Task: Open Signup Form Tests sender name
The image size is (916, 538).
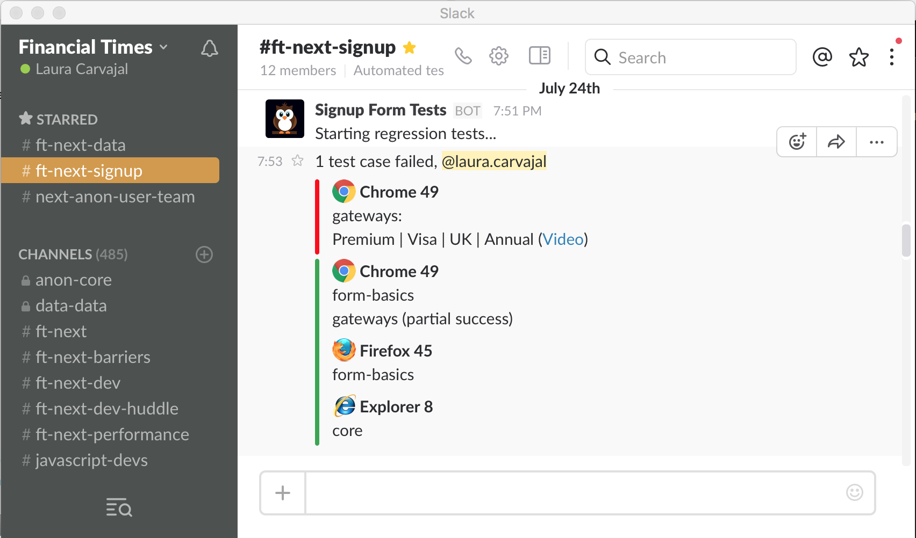Action: pos(381,110)
